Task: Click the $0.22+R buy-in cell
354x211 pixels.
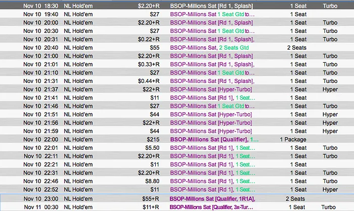Action: pos(149,39)
